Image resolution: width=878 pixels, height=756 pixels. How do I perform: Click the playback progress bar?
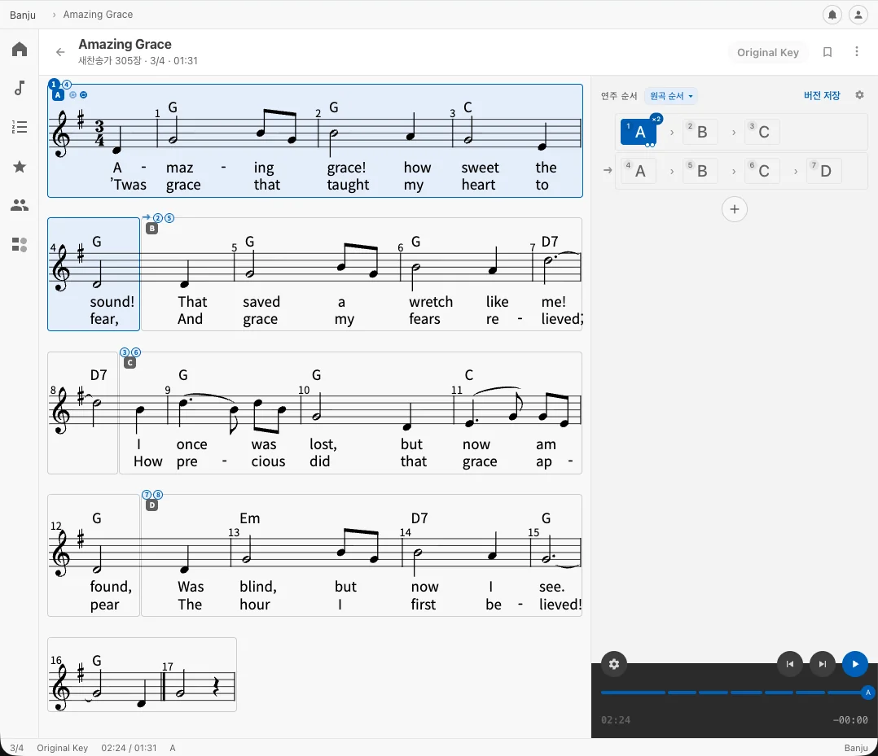[734, 693]
